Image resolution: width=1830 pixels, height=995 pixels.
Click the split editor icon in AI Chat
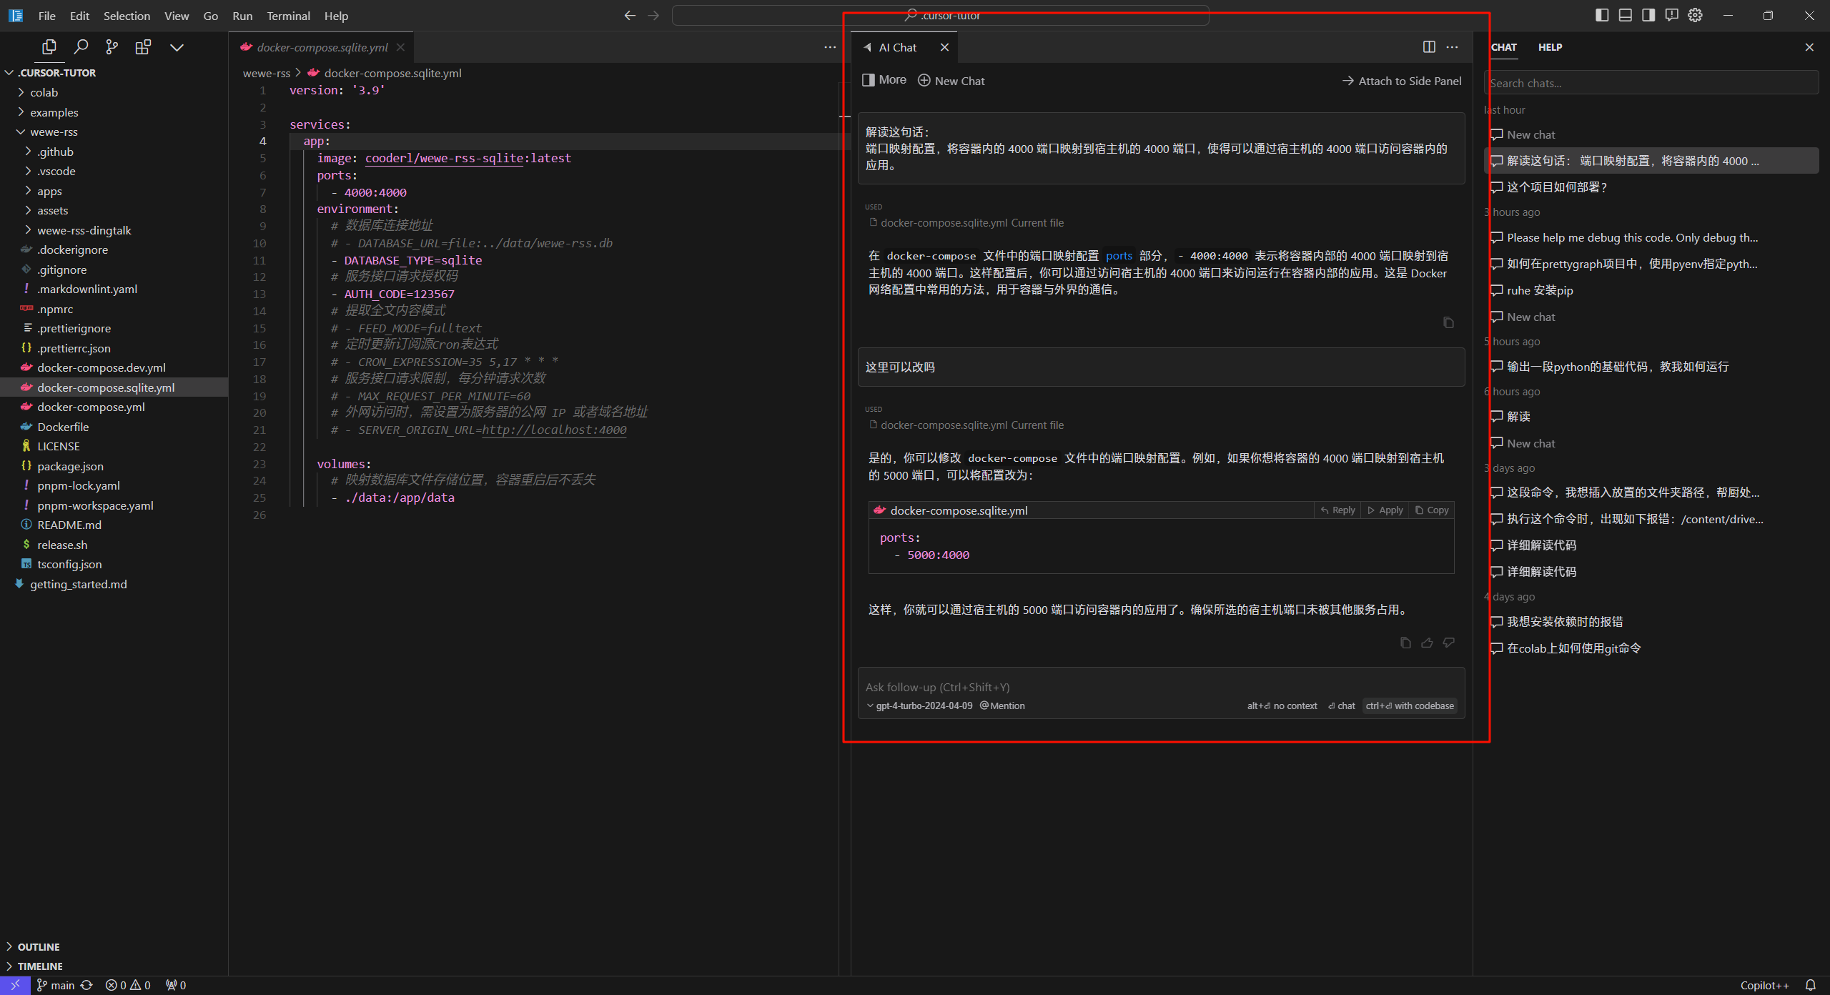[1428, 47]
